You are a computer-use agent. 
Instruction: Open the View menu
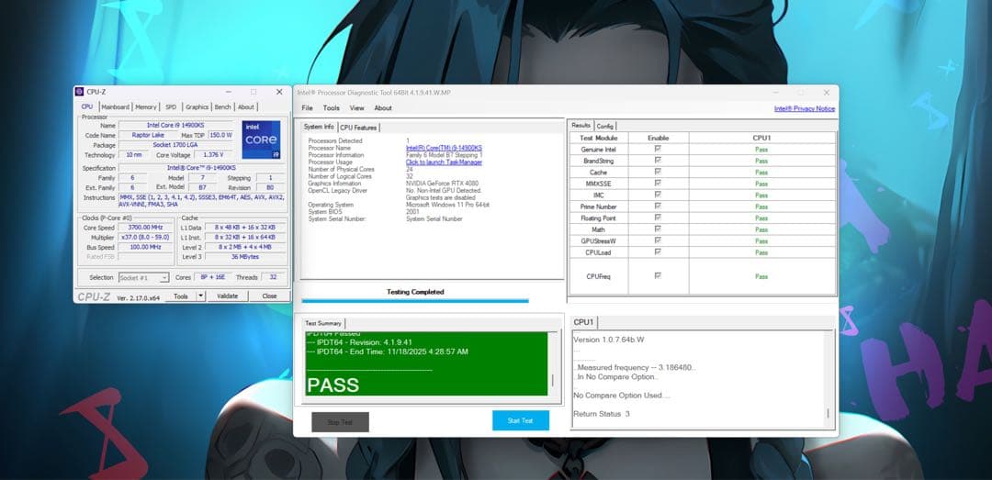click(x=356, y=108)
